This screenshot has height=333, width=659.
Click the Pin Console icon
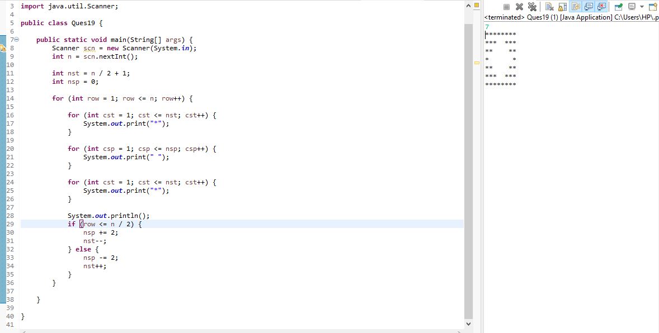tap(618, 7)
